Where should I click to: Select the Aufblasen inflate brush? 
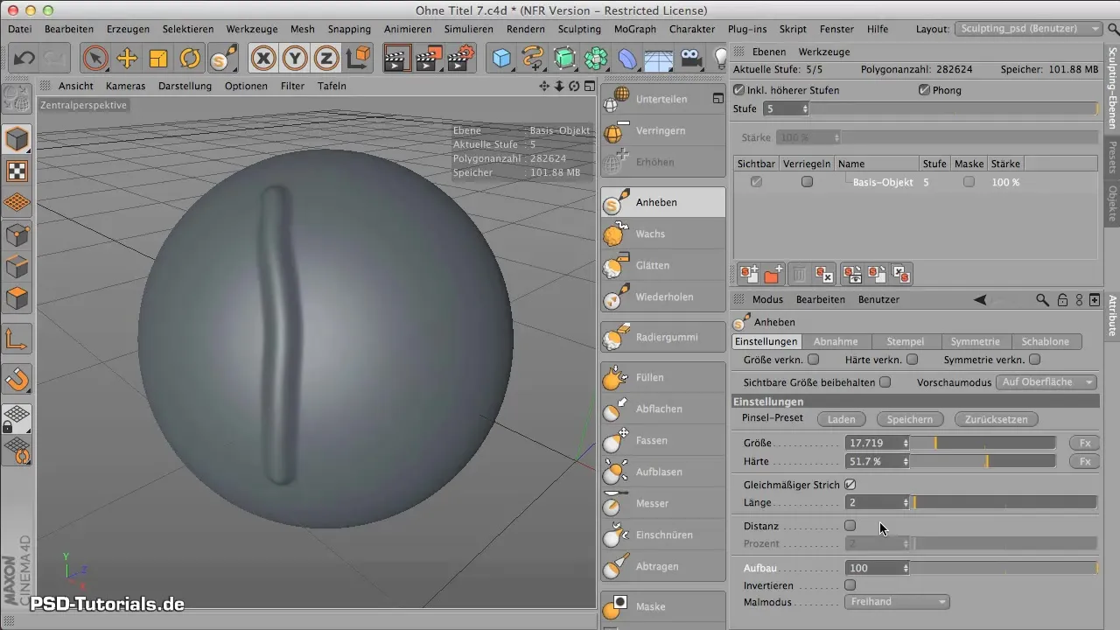coord(663,472)
